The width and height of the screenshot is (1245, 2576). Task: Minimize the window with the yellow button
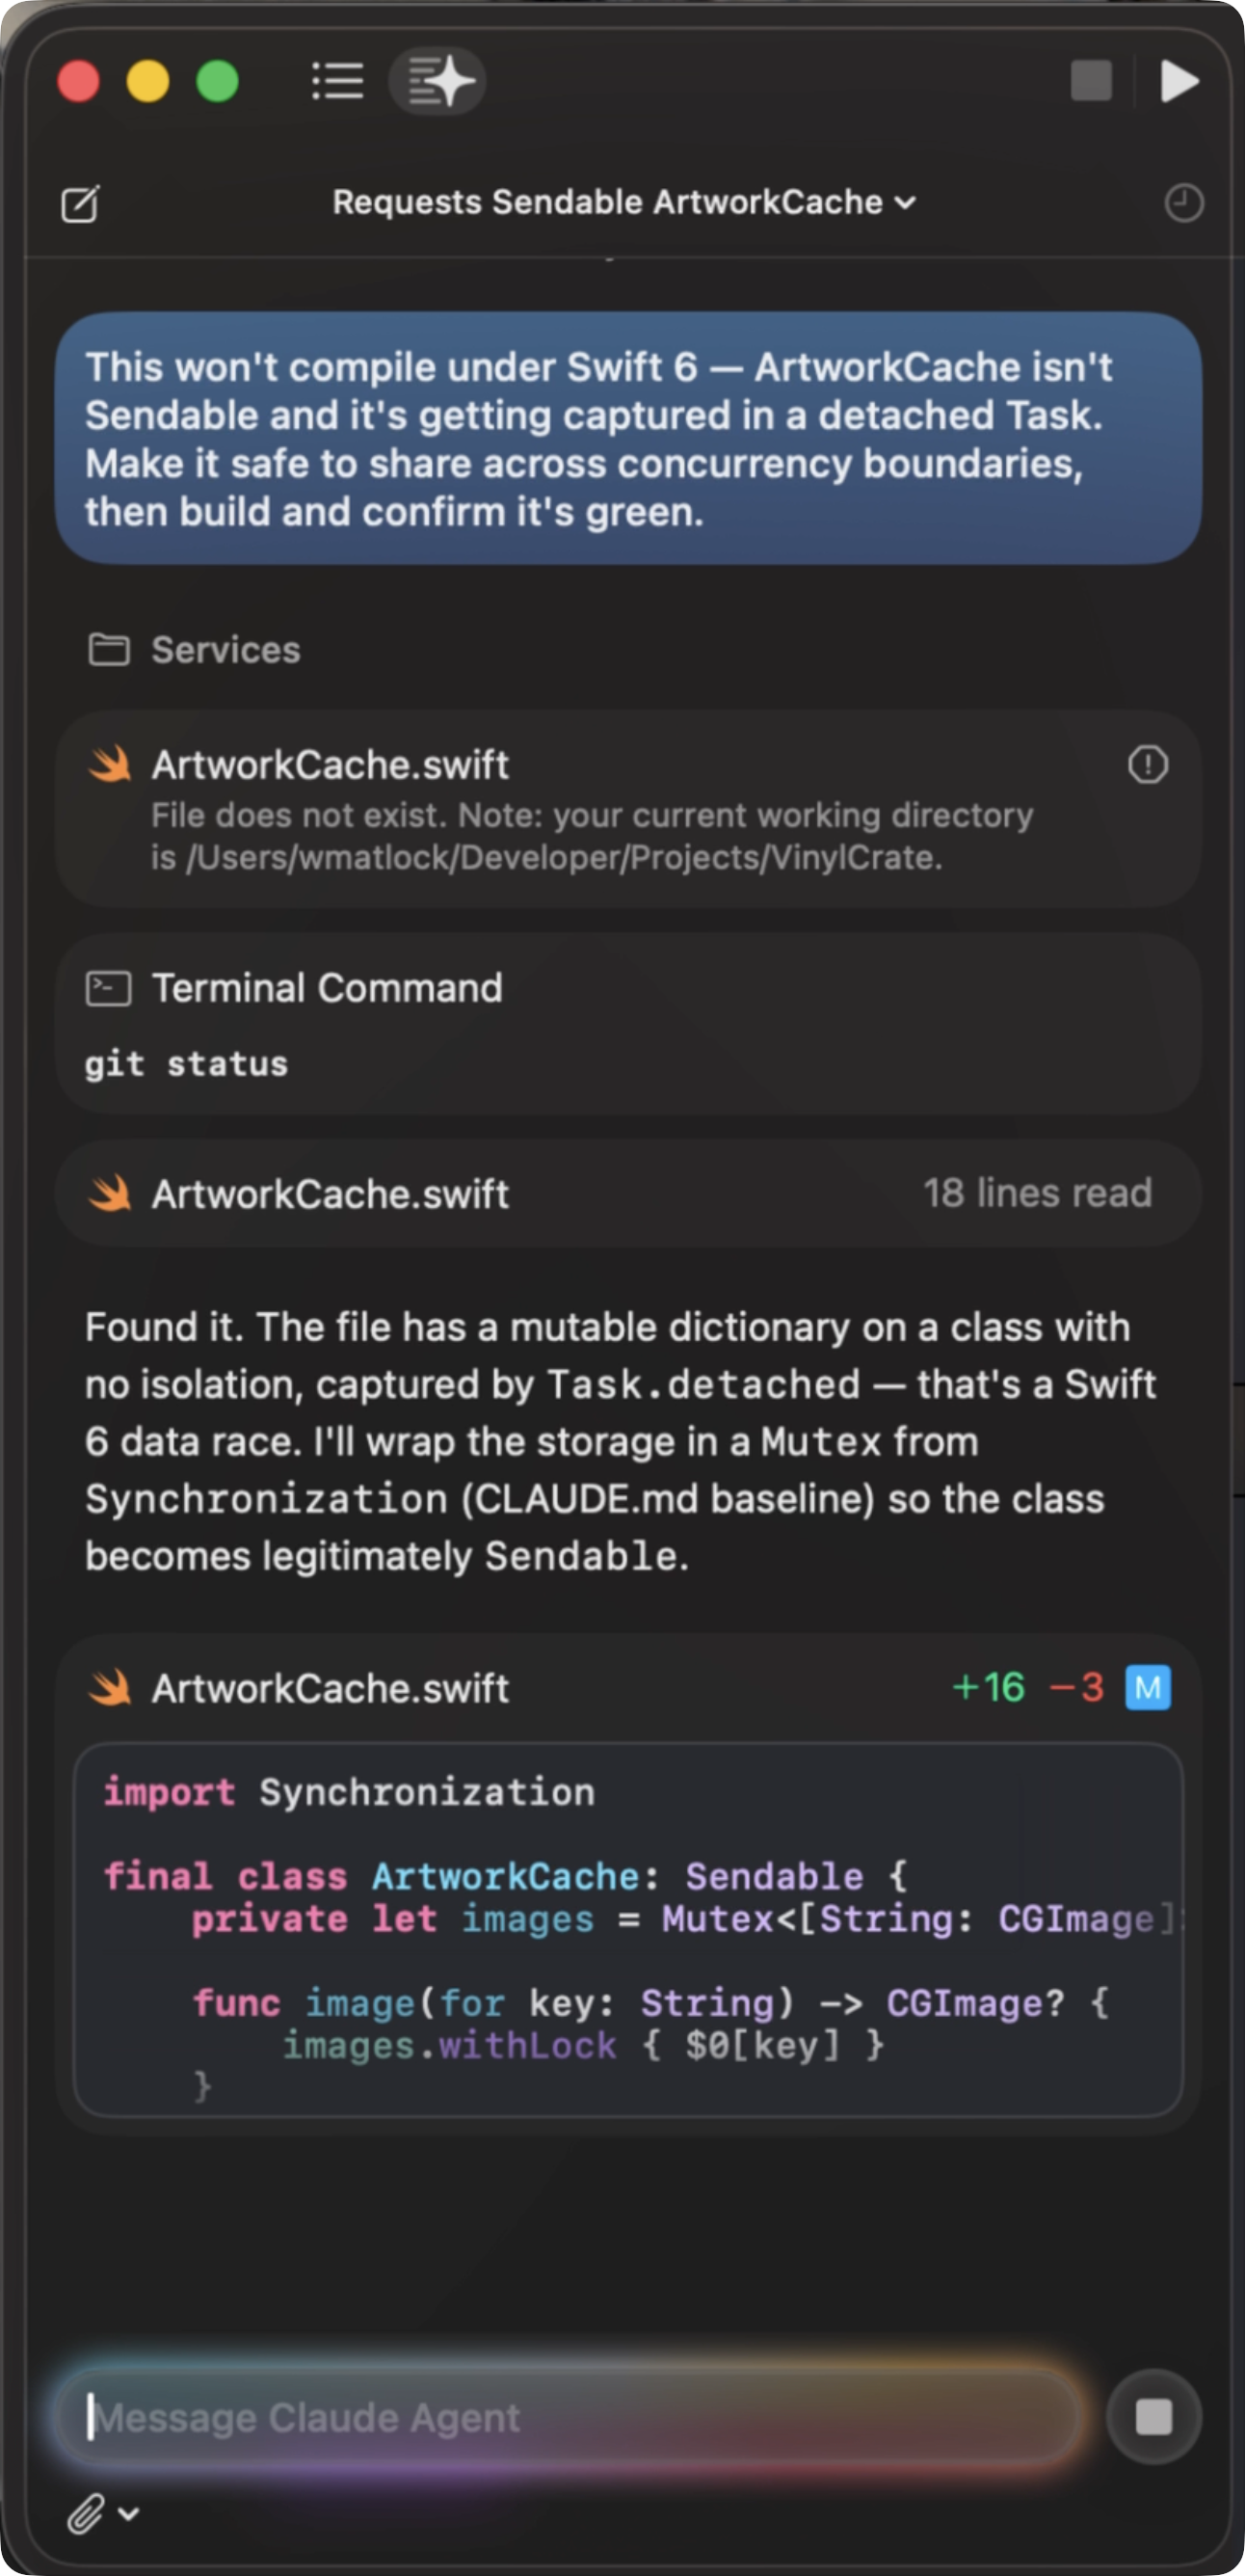[147, 81]
